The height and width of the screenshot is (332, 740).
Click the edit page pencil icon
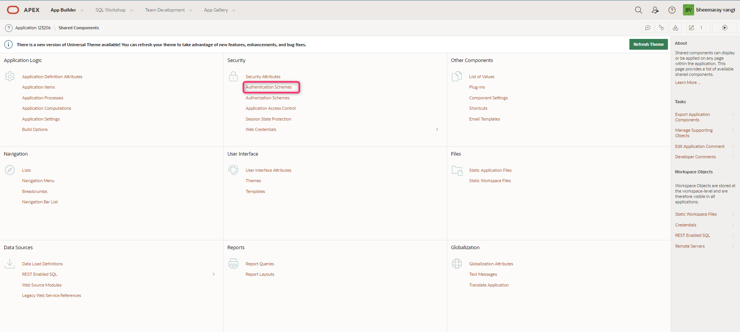click(691, 28)
